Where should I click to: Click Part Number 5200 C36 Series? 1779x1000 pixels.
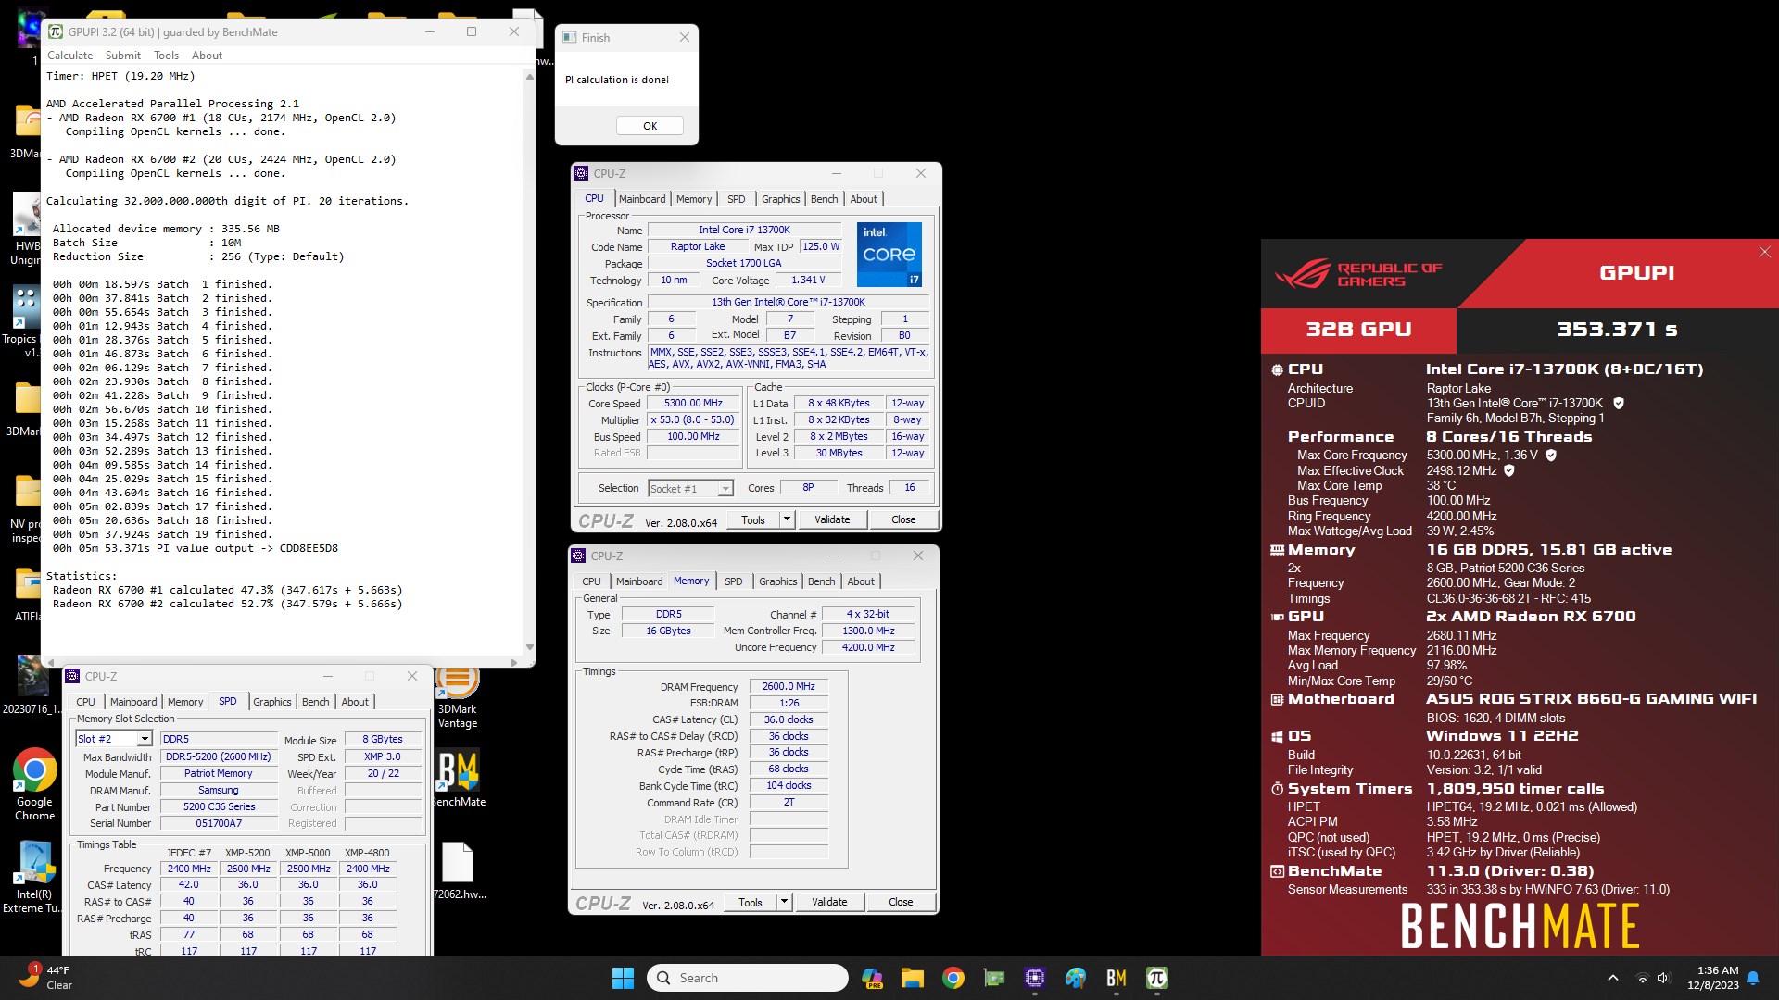tap(219, 806)
